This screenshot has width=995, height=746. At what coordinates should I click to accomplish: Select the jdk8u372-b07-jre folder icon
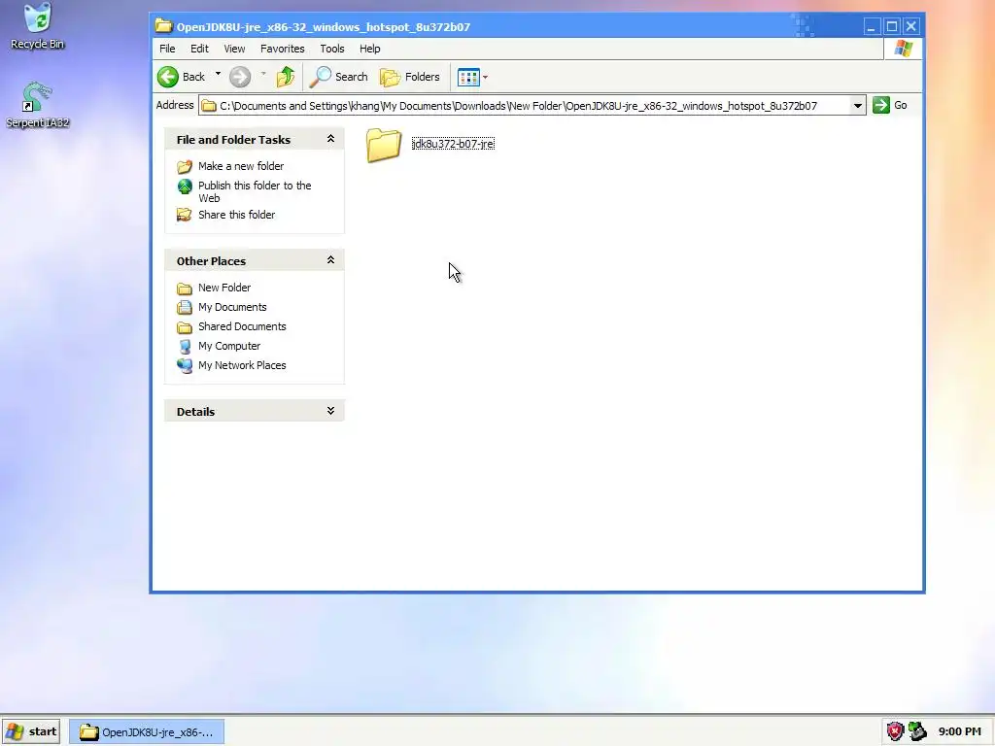[383, 146]
